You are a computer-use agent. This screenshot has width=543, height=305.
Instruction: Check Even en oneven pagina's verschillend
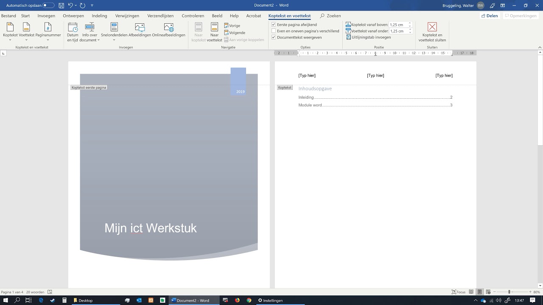pos(274,31)
